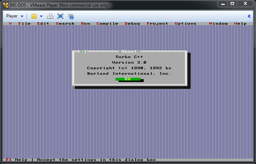This screenshot has height=164, width=256.
Task: Minimize the VMware Player window
Action: 223,3
